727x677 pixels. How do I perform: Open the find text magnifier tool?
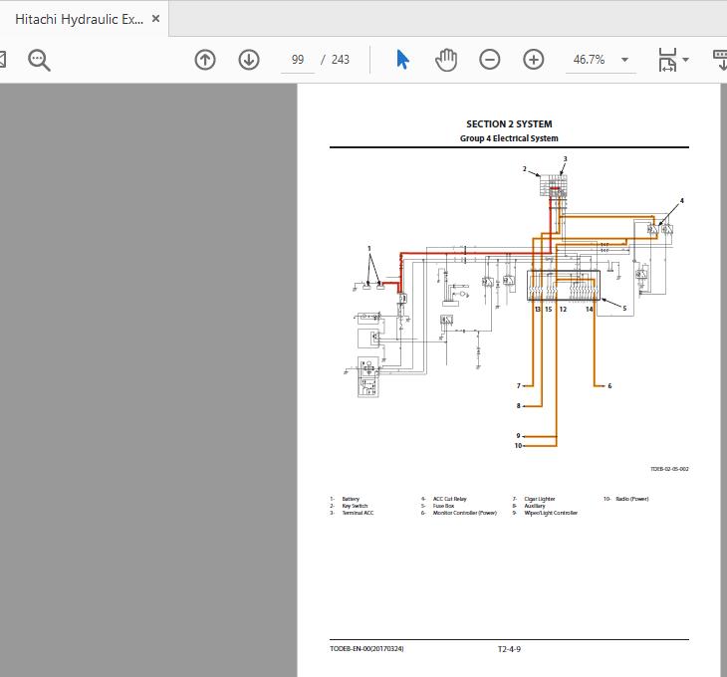pyautogui.click(x=40, y=61)
